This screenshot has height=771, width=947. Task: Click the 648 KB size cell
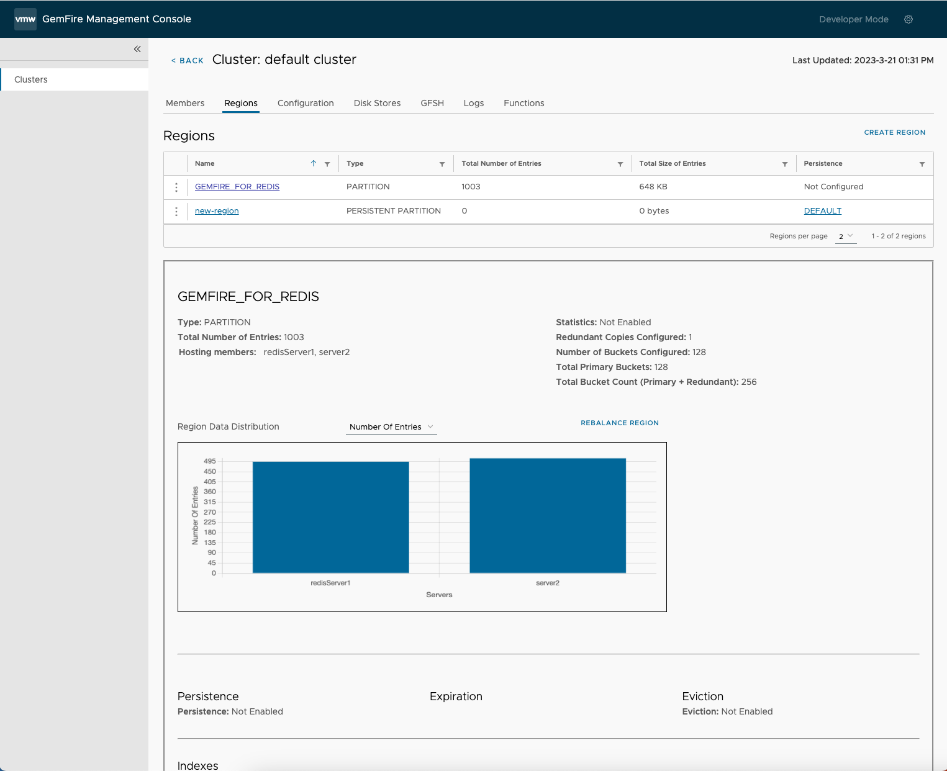653,187
